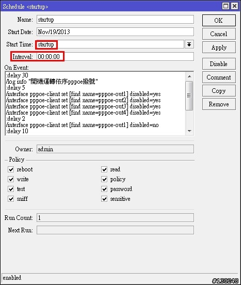Toggle the sniff policy checkbox
241x285 pixels.
[x=11, y=199]
